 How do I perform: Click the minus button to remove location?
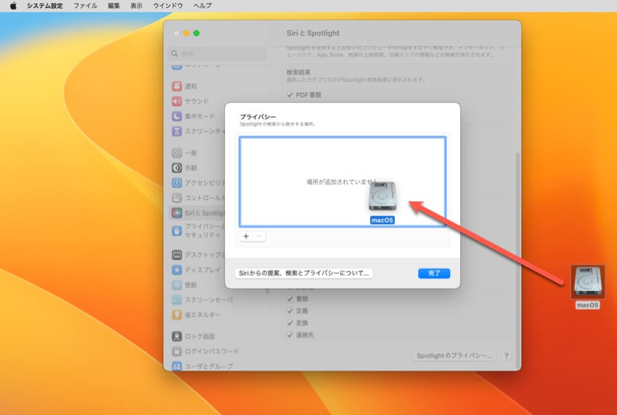(259, 237)
